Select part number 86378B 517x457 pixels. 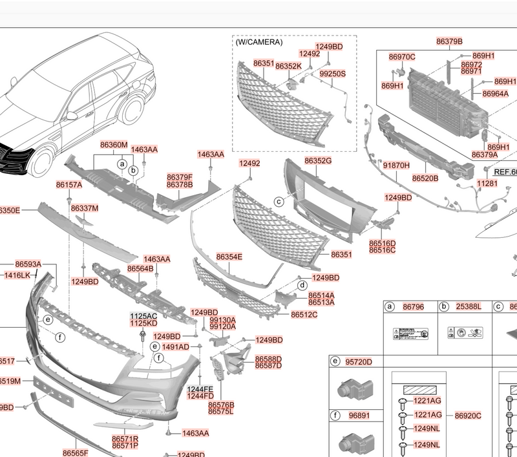180,185
